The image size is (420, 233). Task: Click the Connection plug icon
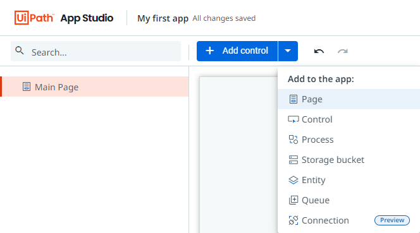[x=293, y=220]
